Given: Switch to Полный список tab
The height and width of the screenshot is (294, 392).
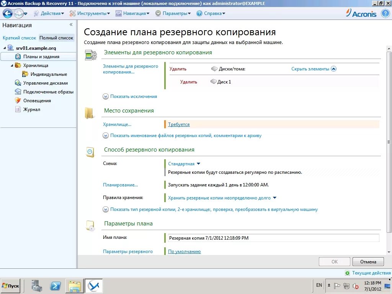Looking at the screenshot, I should [56, 38].
